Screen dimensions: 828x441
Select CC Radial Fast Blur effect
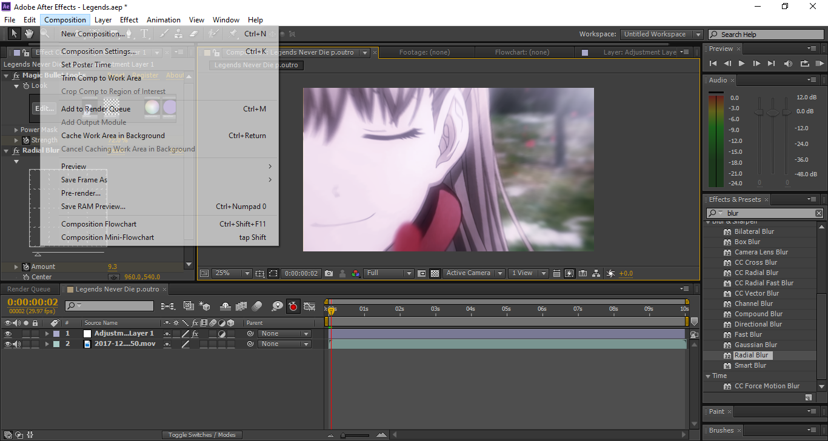tap(764, 283)
